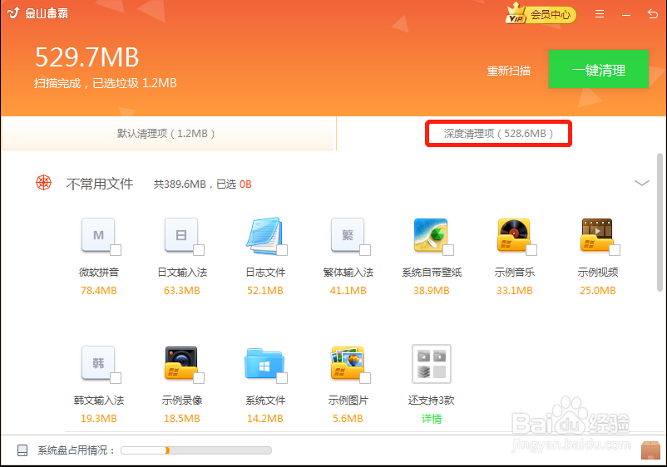Click the 示例录像 camera folder icon
The image size is (667, 467).
(x=181, y=363)
